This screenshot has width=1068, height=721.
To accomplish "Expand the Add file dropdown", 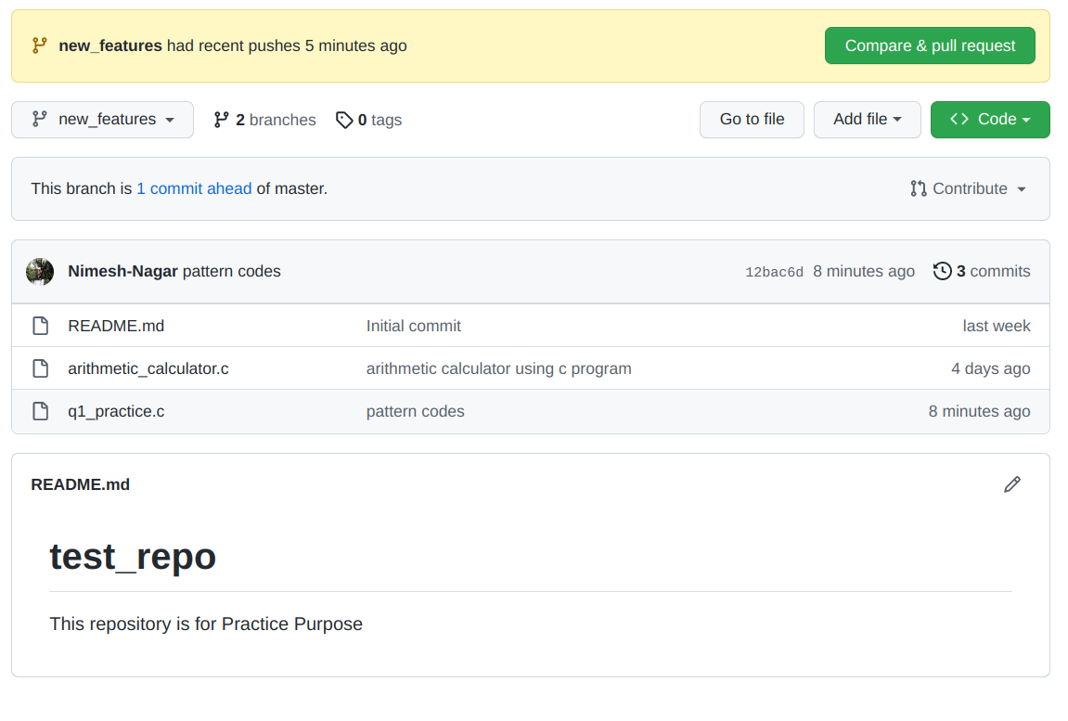I will pos(867,120).
